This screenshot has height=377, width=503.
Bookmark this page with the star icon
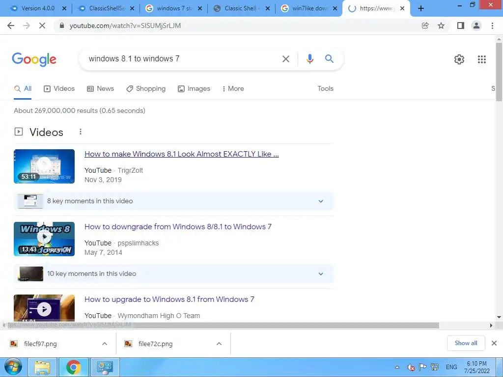coord(441,26)
